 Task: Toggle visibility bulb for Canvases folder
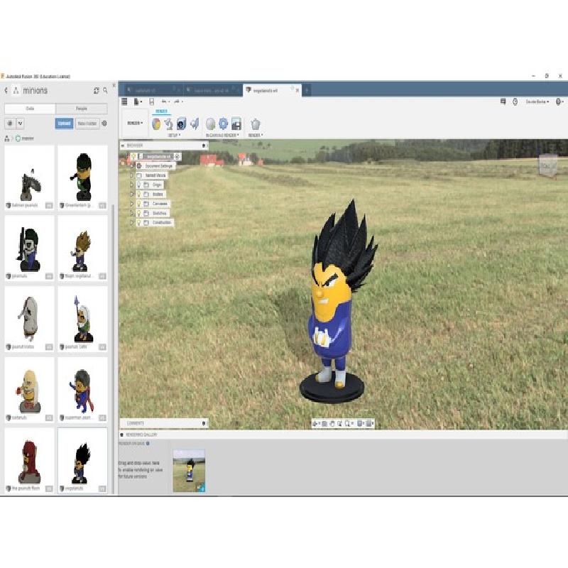tap(138, 204)
